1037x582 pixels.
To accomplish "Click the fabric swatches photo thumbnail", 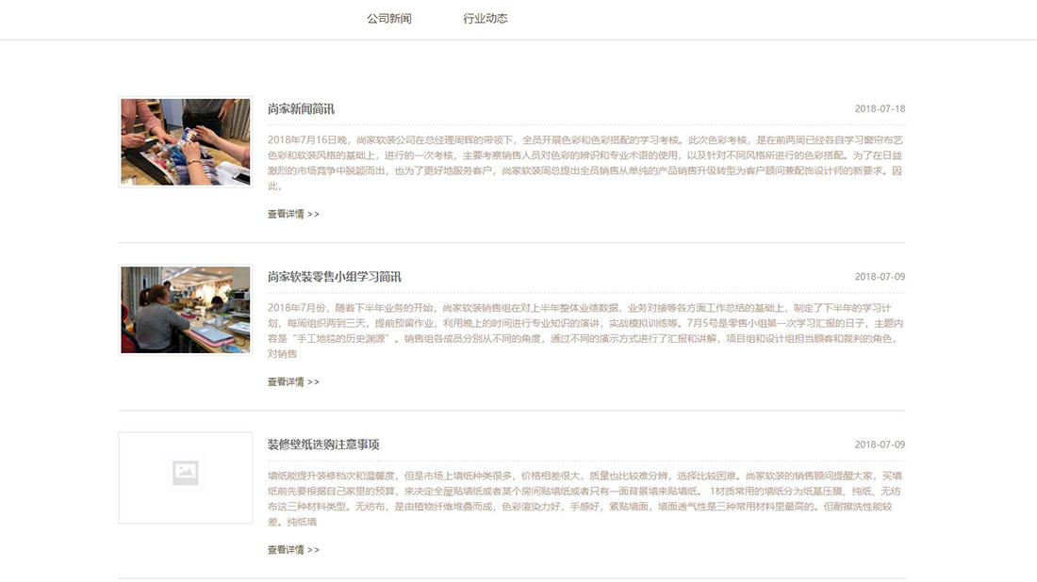I will [185, 141].
